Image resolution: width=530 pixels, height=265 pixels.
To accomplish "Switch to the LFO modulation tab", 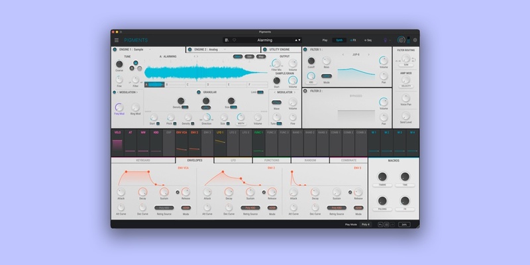I will click(x=233, y=160).
